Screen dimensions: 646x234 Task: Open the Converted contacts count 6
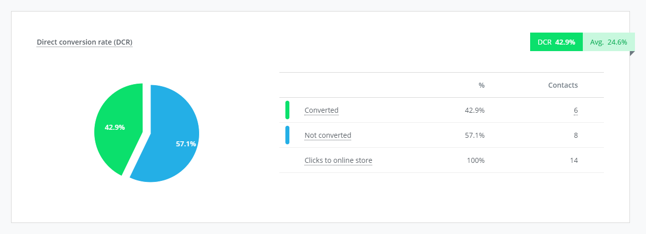(x=576, y=110)
